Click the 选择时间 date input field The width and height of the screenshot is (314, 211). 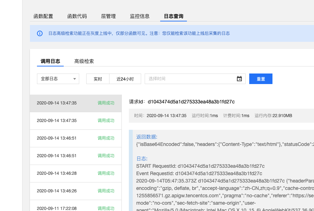tap(195, 79)
